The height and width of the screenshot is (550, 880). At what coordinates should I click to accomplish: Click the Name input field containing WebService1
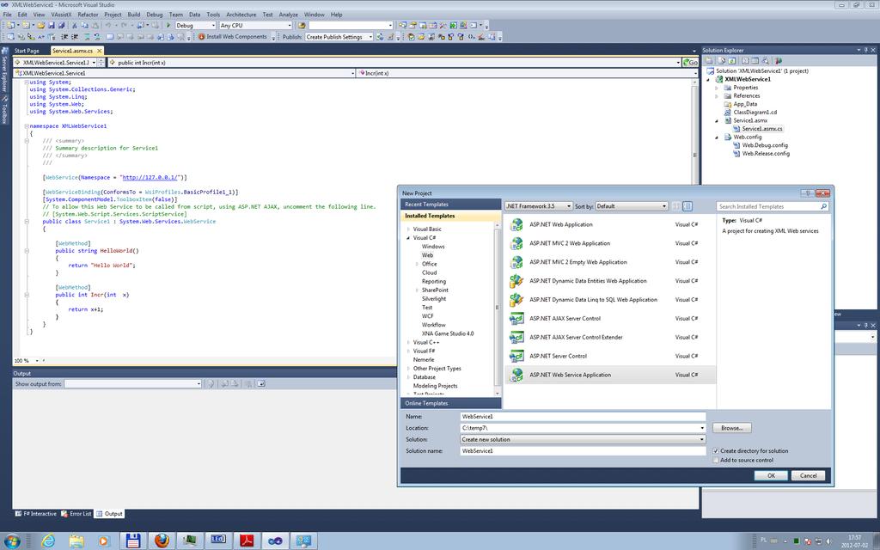coord(583,417)
